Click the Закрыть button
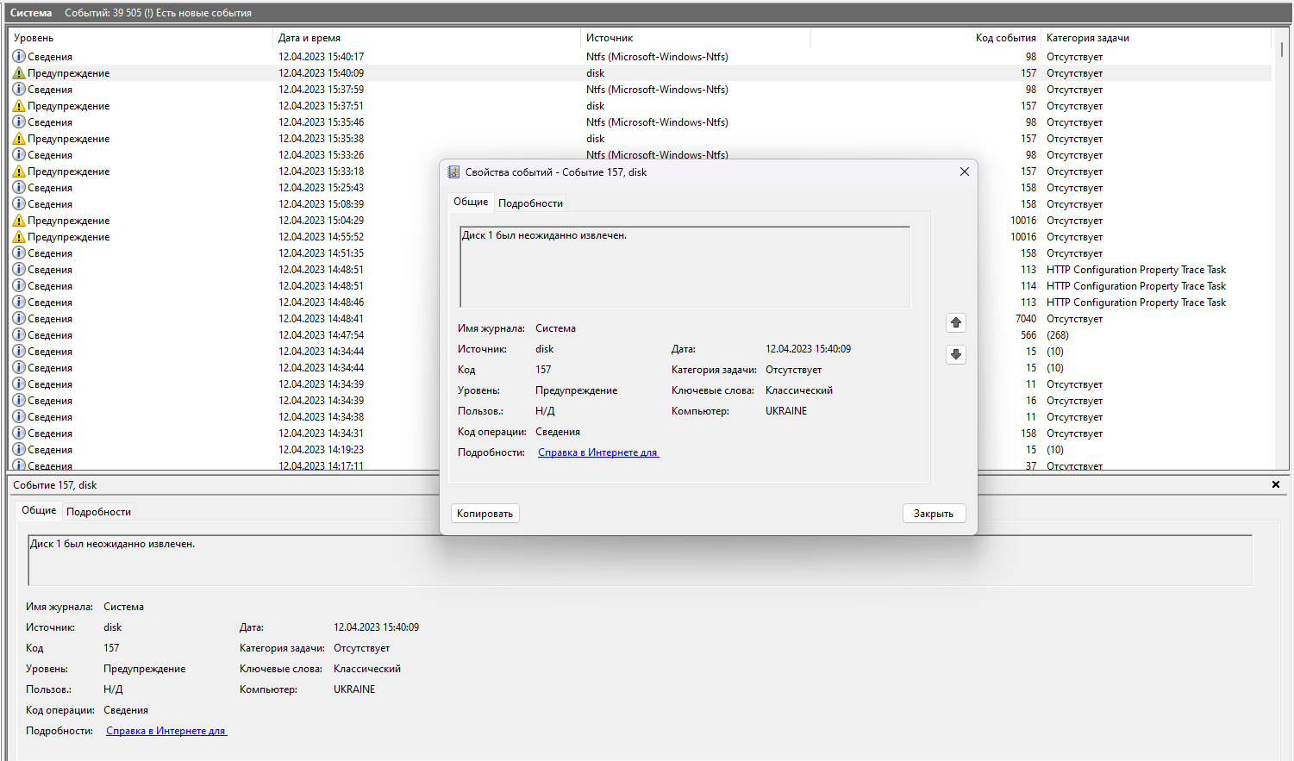1294x761 pixels. 934,514
